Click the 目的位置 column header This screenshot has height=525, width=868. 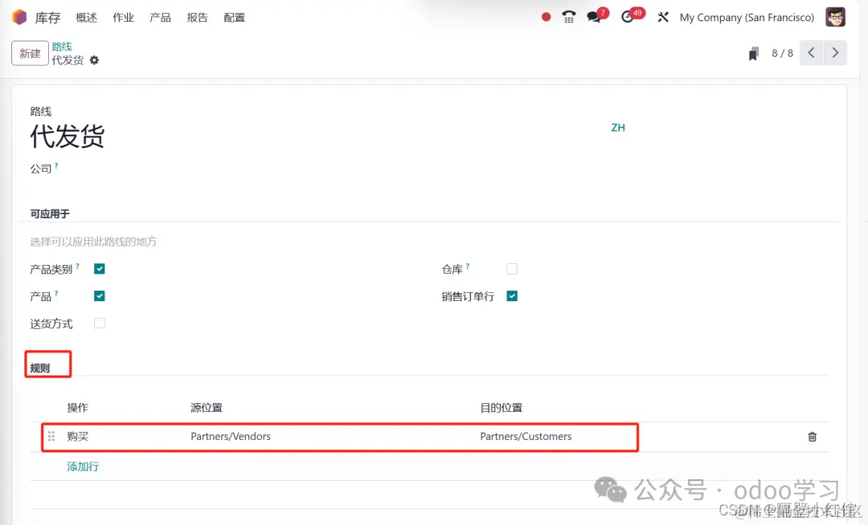coord(501,408)
